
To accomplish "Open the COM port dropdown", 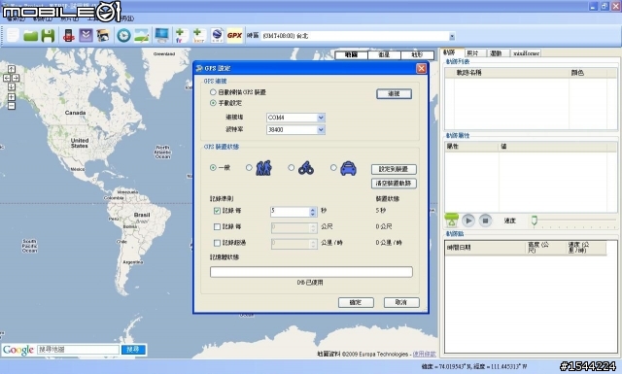I will 322,118.
